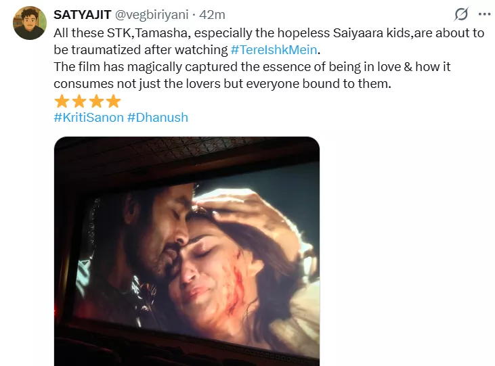Screen dimensions: 495x366
Task: Click SATYAJIT's profile avatar picture
Action: click(x=29, y=24)
